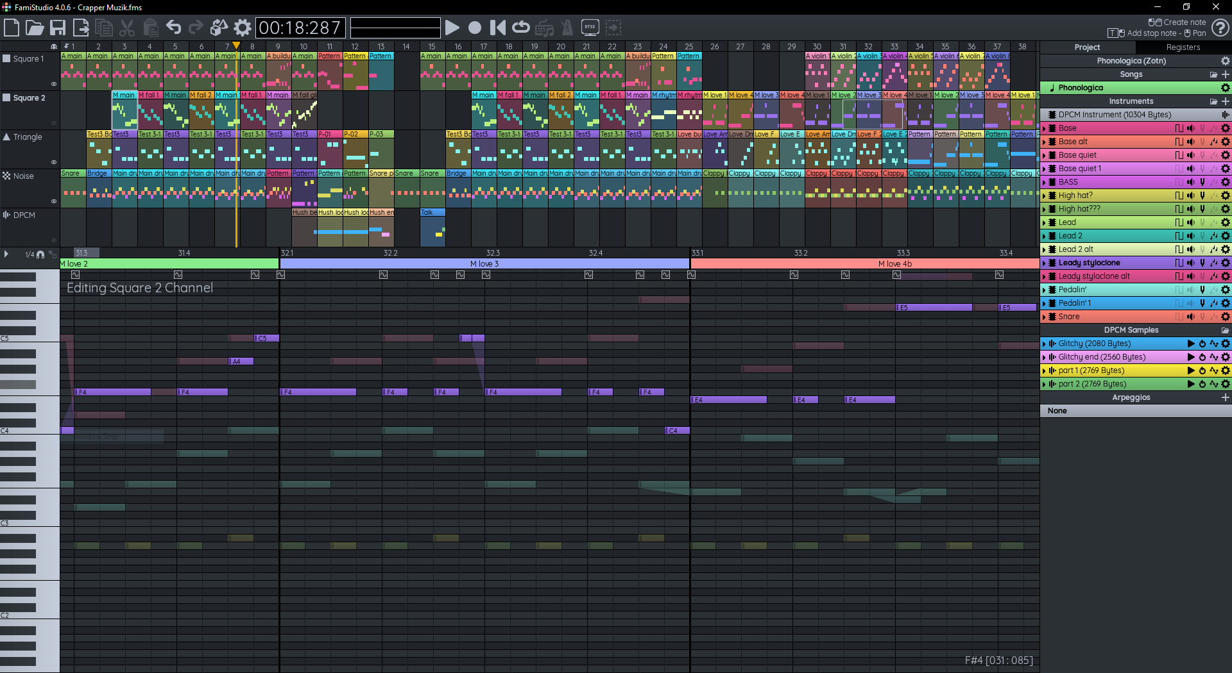Switch to the Project tab
This screenshot has height=673, width=1232.
(x=1087, y=47)
